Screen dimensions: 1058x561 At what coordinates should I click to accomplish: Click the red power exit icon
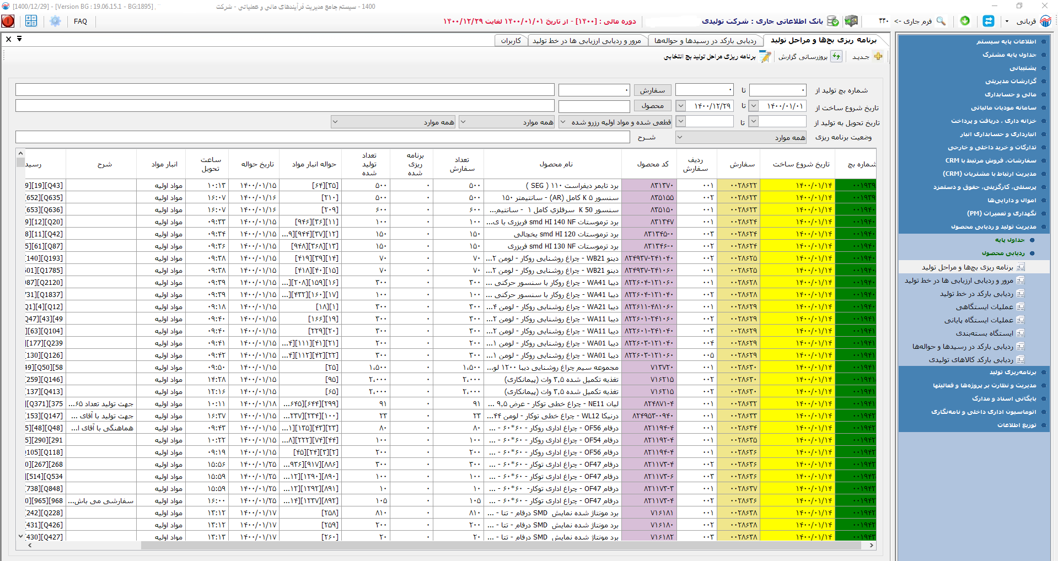(x=8, y=21)
